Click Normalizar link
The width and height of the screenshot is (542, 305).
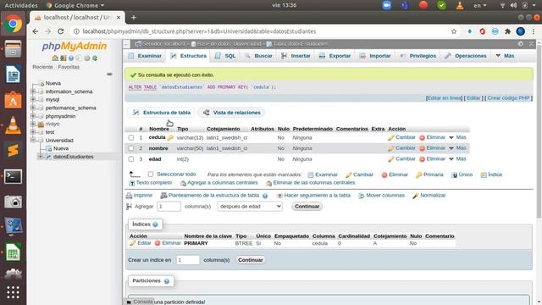[429, 196]
